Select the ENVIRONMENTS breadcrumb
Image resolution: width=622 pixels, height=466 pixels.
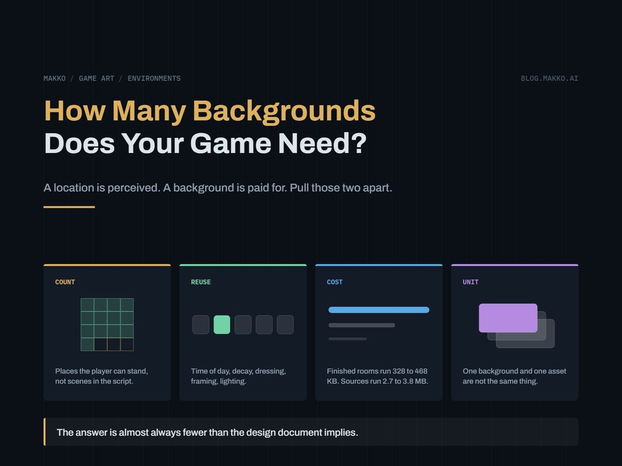coord(154,79)
